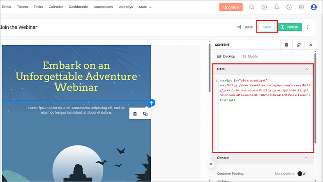Switch to the Desktop tab

point(226,56)
